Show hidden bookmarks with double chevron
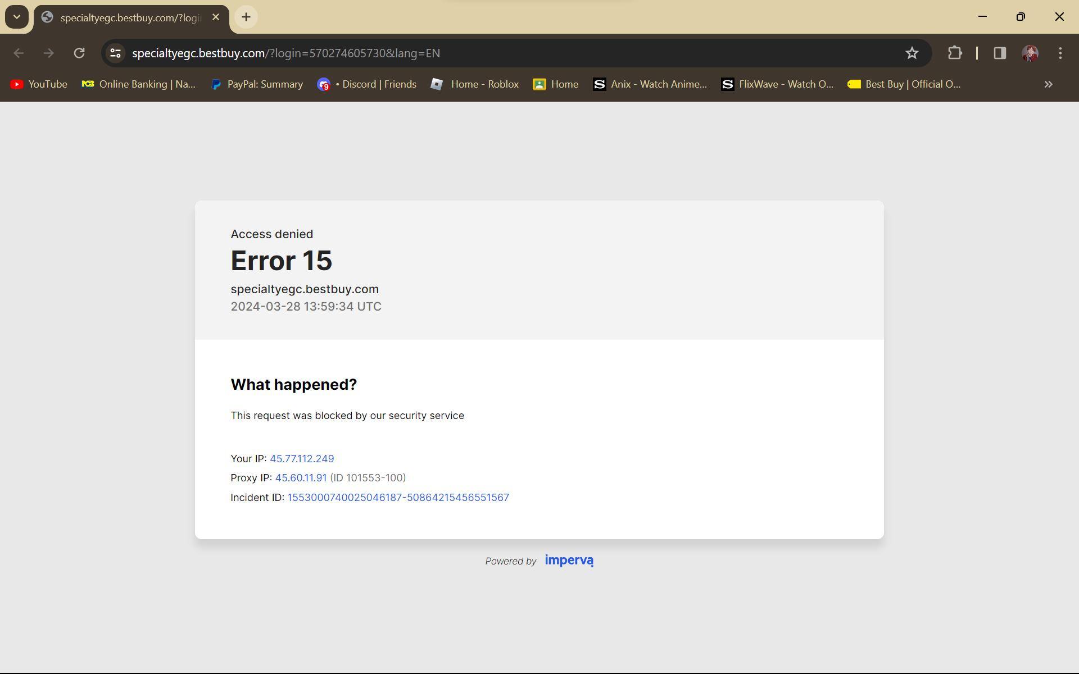This screenshot has height=674, width=1079. point(1048,84)
